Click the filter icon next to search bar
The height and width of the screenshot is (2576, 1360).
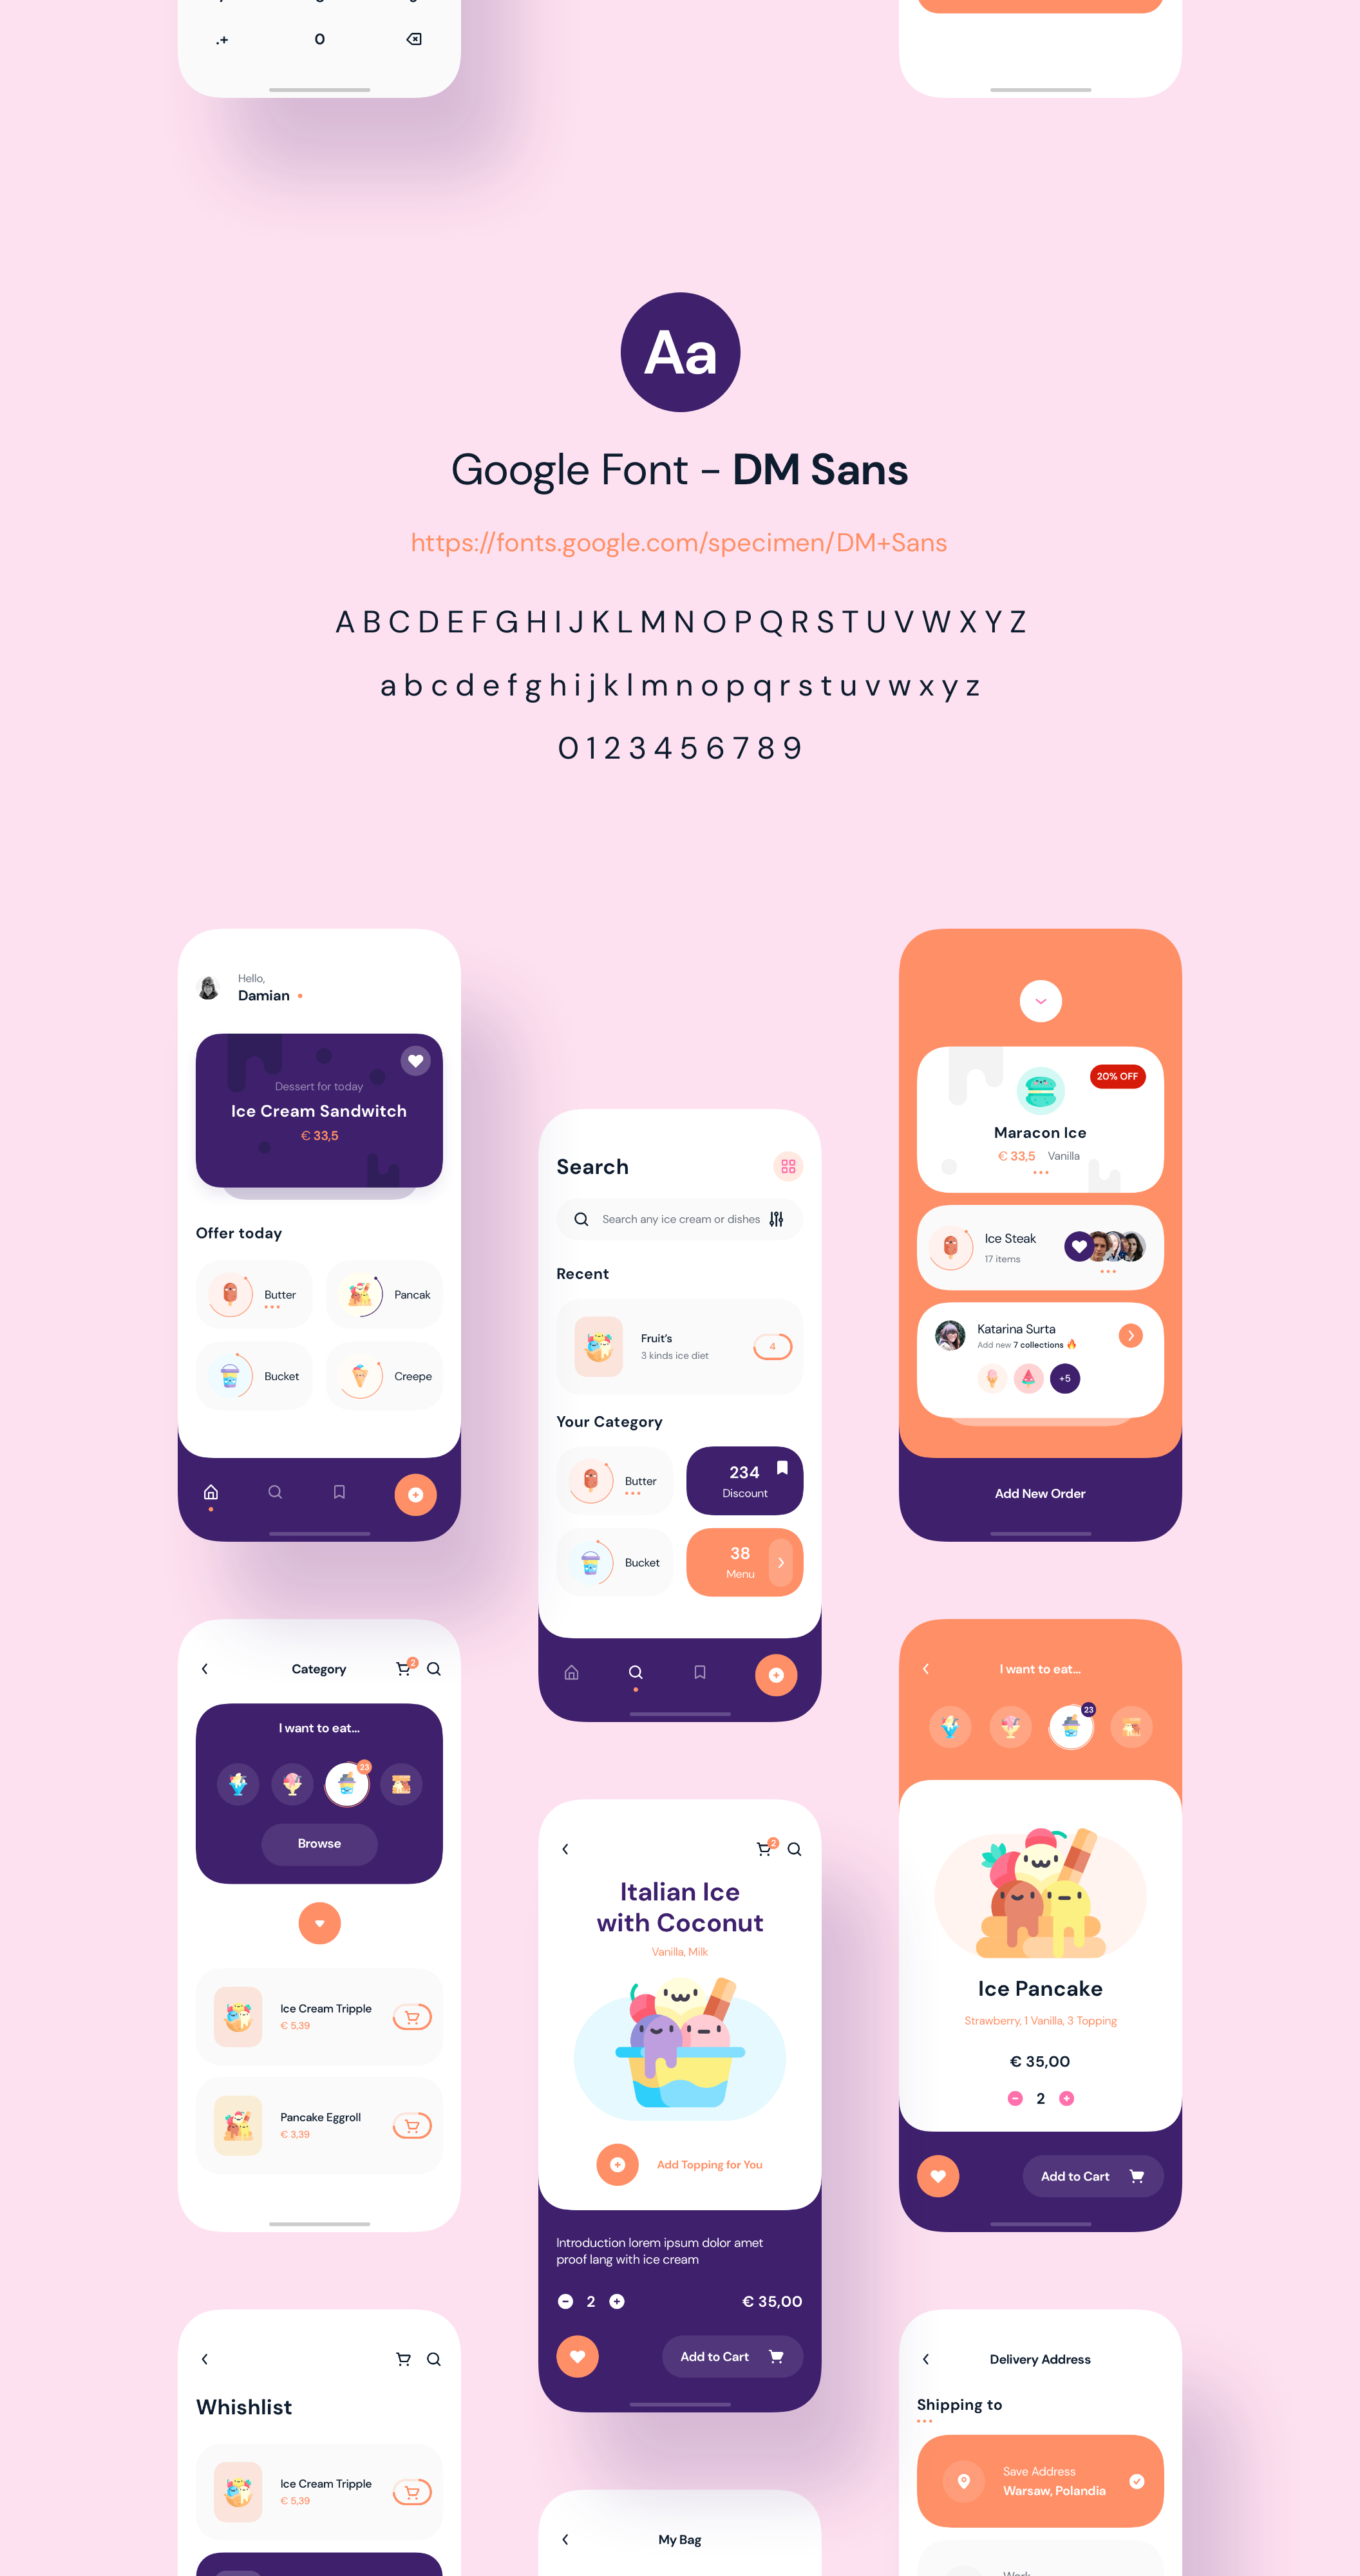click(777, 1218)
